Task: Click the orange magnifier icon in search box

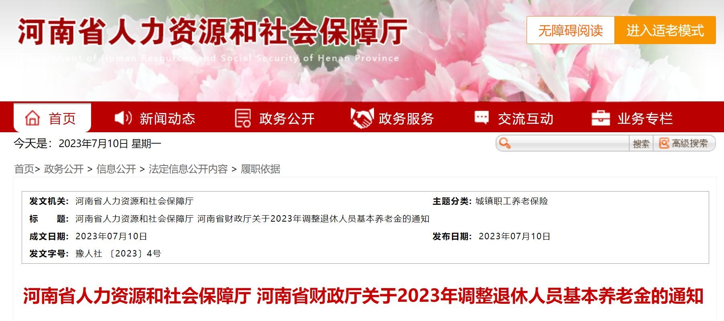Action: tap(505, 143)
